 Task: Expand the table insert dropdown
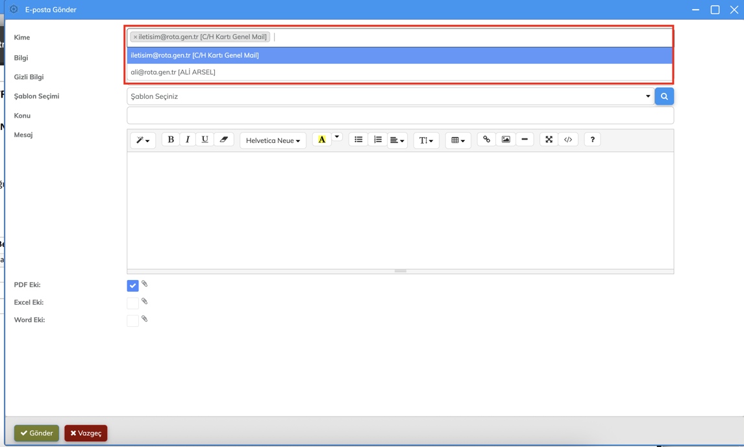click(458, 140)
